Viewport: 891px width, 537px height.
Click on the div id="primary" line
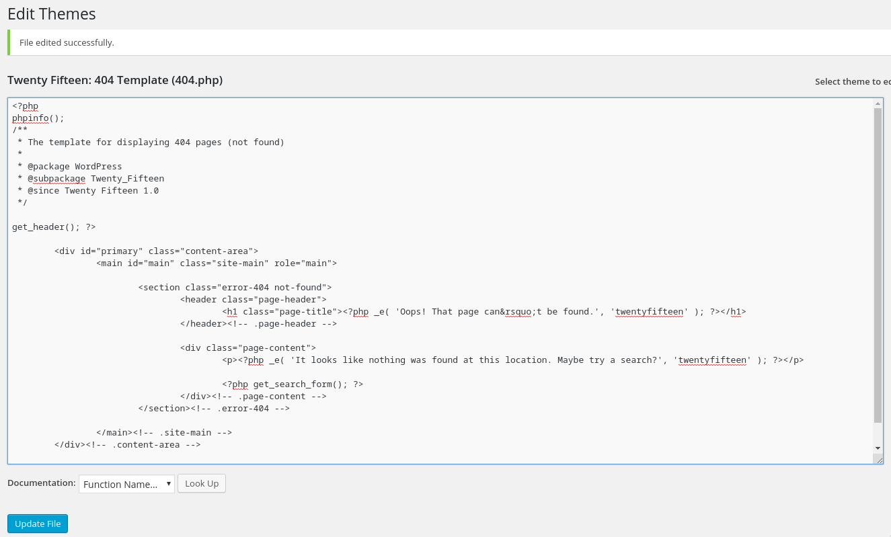(156, 251)
